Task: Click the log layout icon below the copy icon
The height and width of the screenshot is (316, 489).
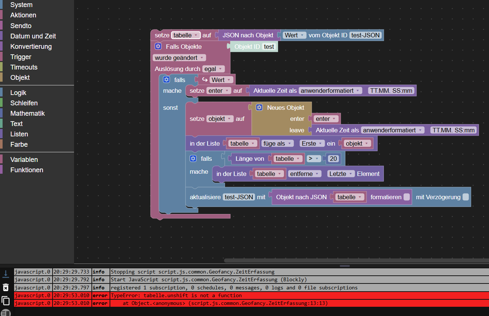Action: 6,313
